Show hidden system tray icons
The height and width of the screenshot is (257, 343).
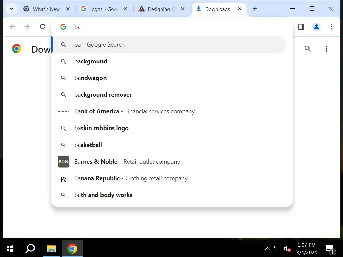point(268,249)
